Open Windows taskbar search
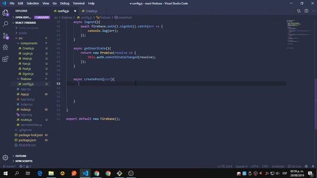The width and height of the screenshot is (317, 178). tap(17, 174)
